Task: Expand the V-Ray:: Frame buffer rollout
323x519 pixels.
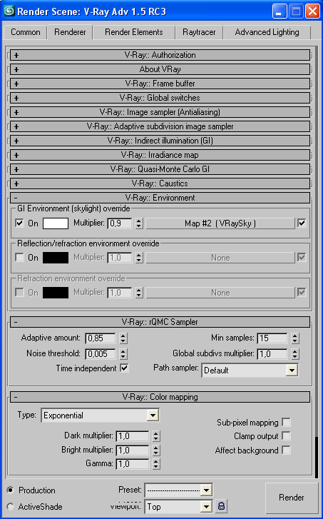Action: coord(160,84)
